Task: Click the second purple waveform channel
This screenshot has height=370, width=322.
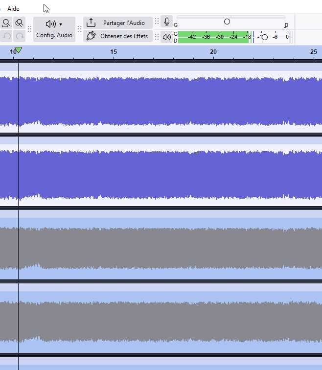Action: point(161,175)
